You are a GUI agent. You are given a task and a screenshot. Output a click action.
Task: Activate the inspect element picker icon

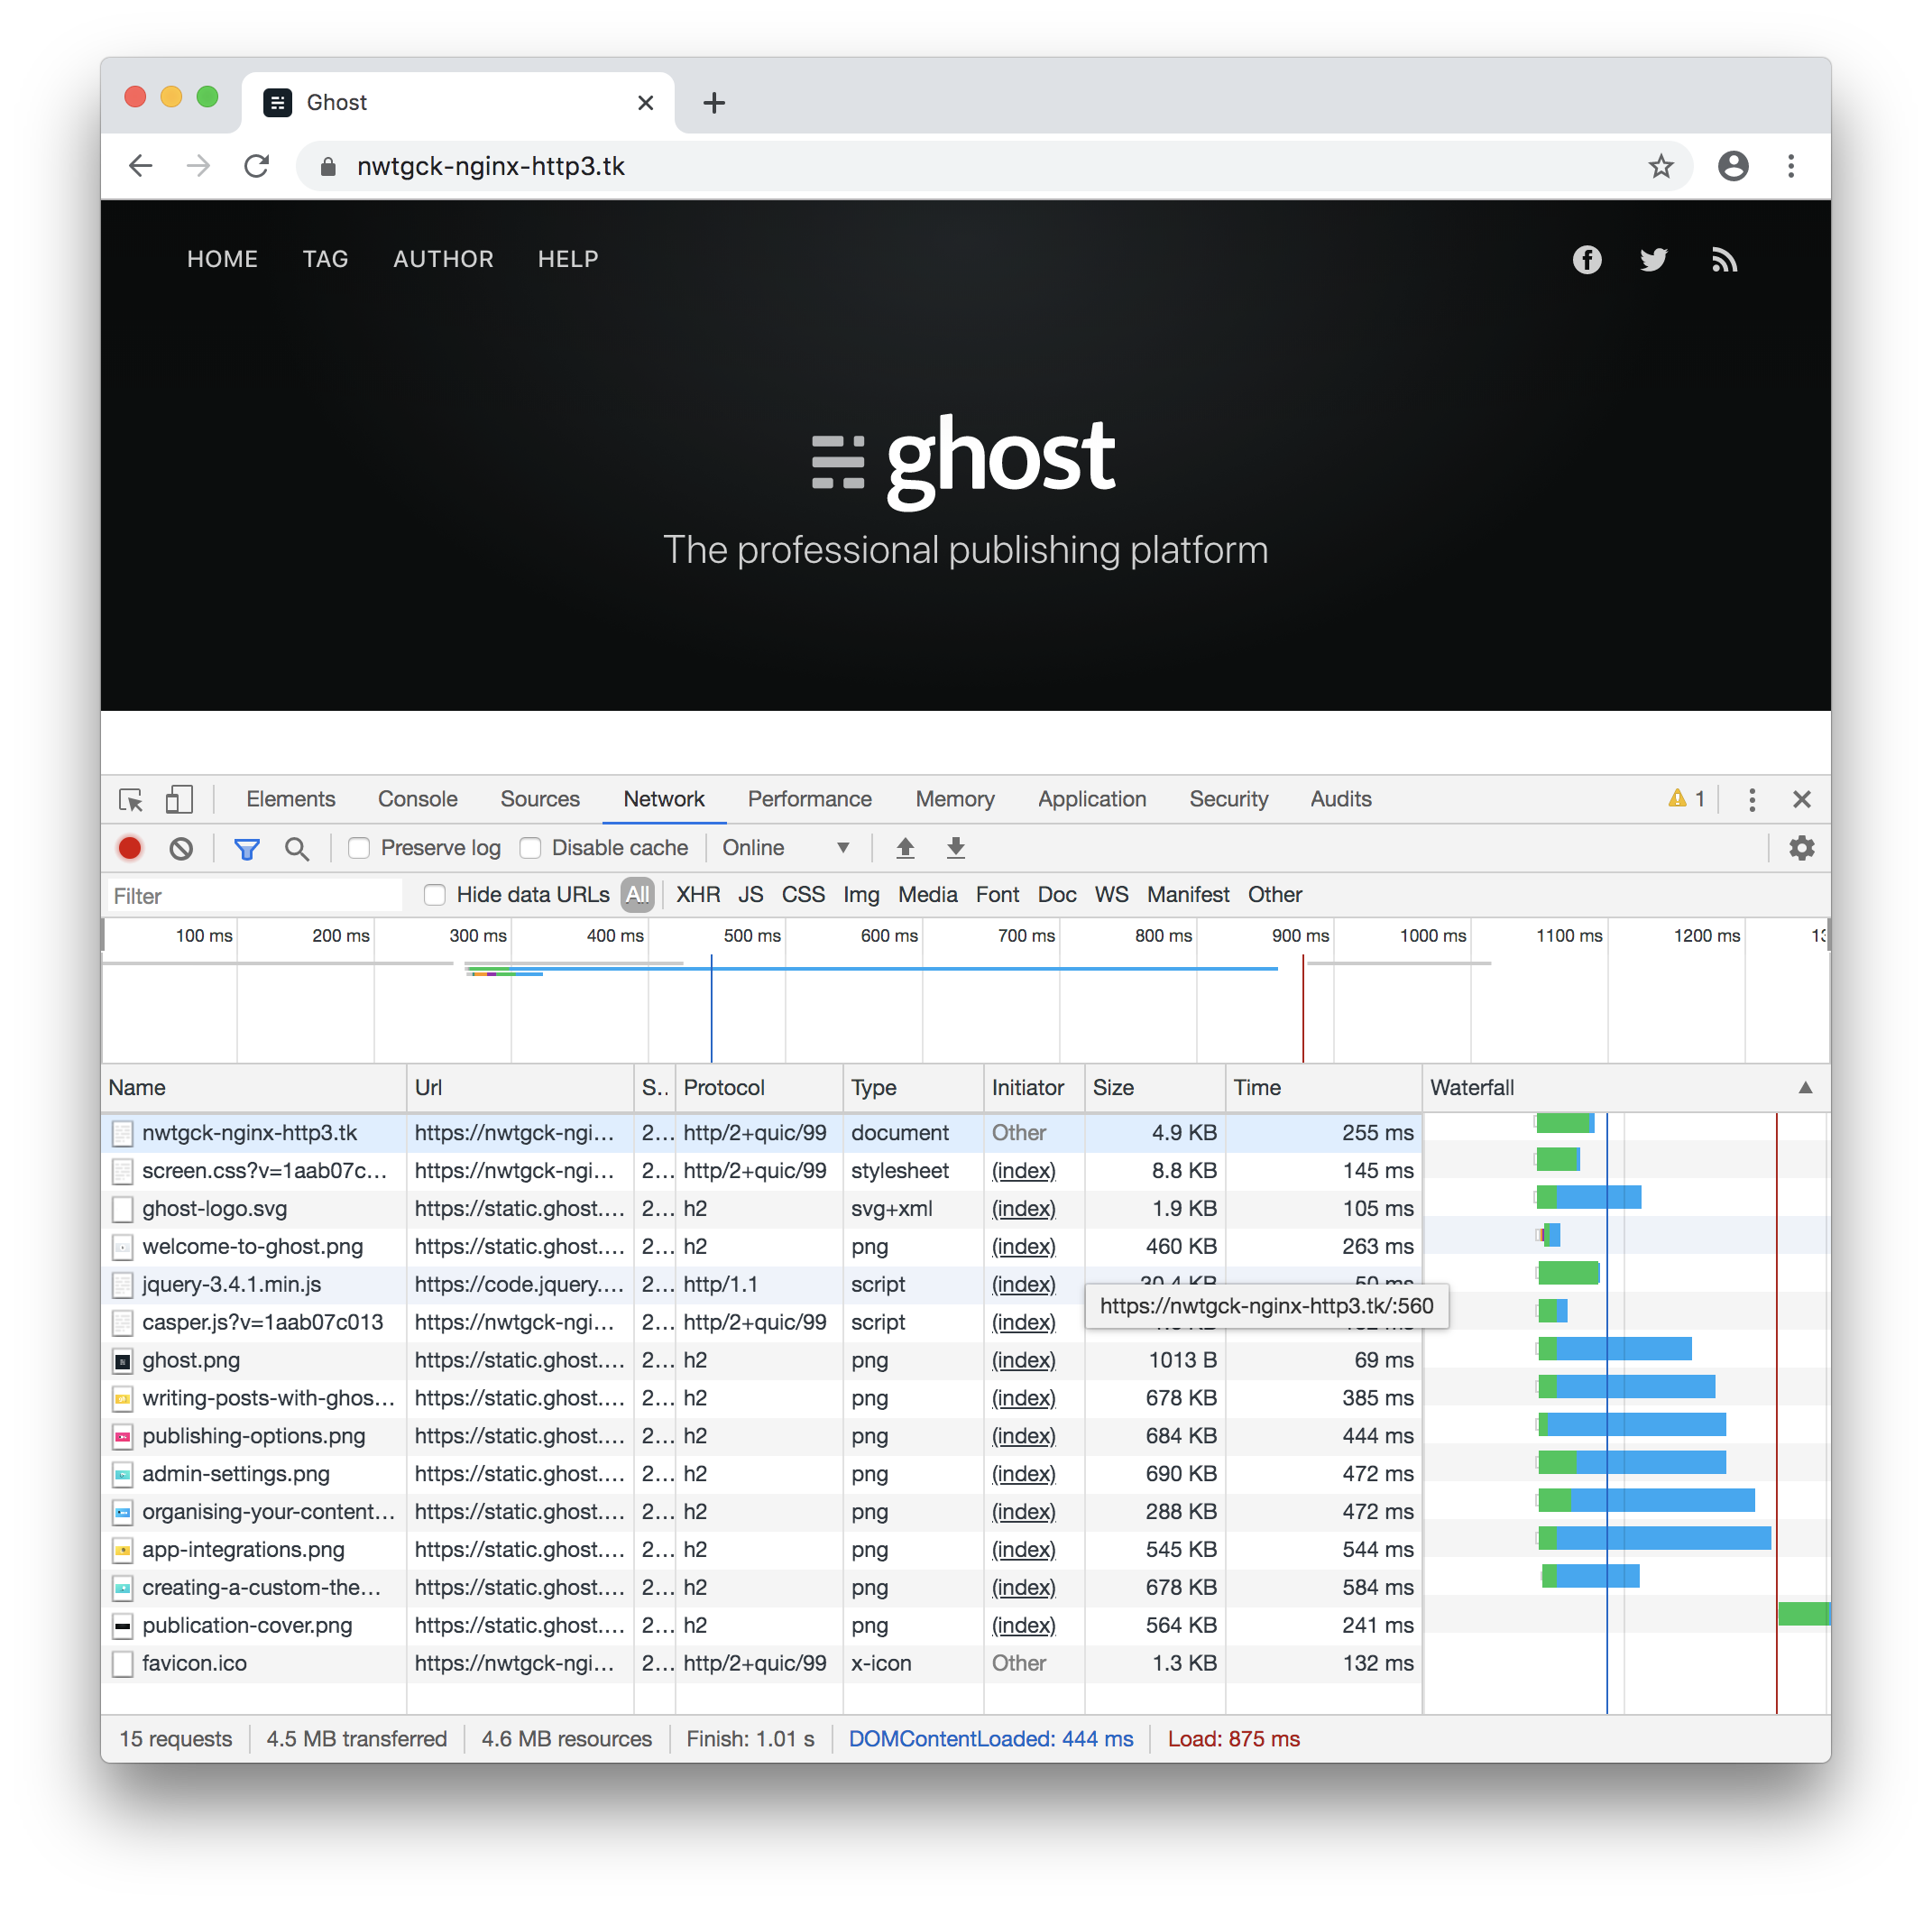(x=131, y=799)
